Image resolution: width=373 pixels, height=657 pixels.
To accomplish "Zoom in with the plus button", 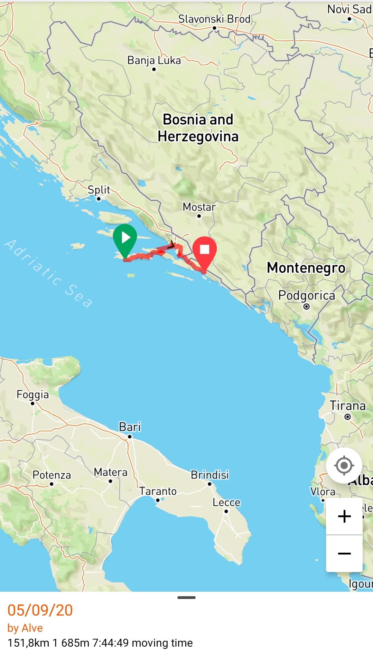I will click(x=344, y=516).
